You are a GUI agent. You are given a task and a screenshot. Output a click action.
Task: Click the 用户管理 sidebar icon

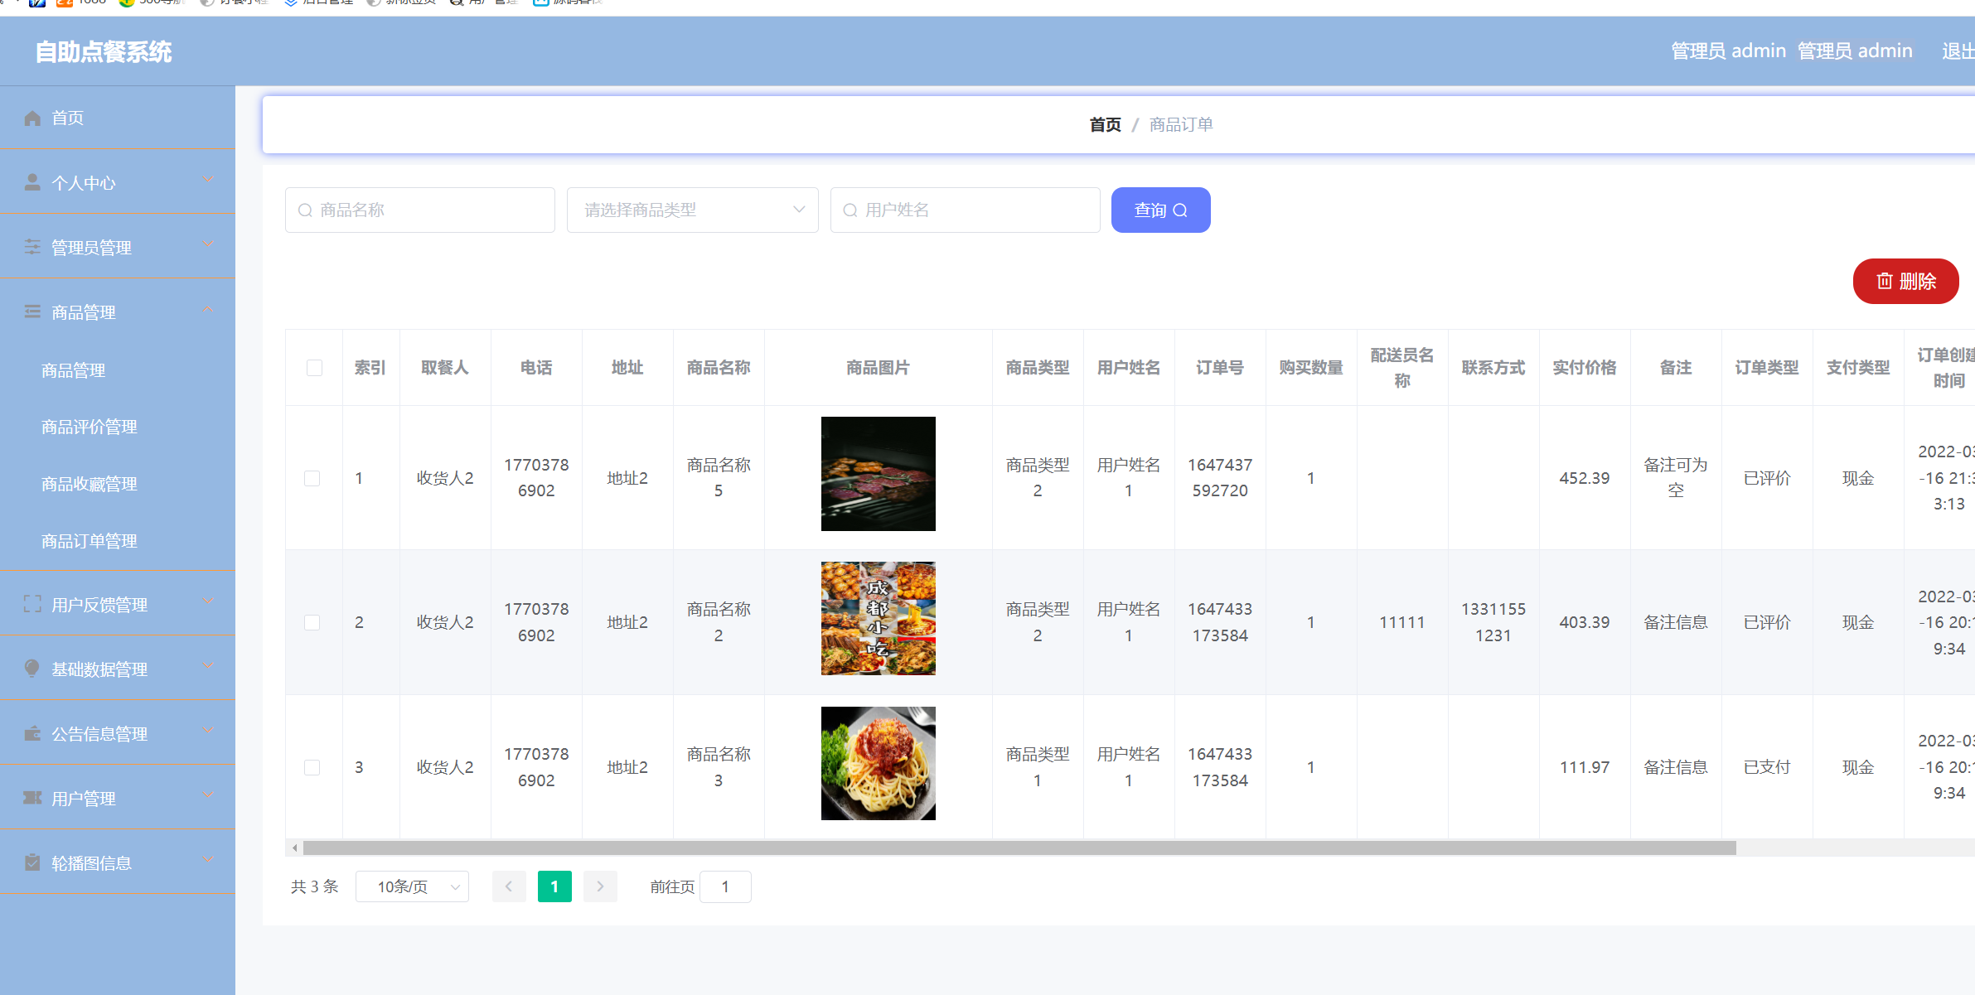tap(31, 797)
